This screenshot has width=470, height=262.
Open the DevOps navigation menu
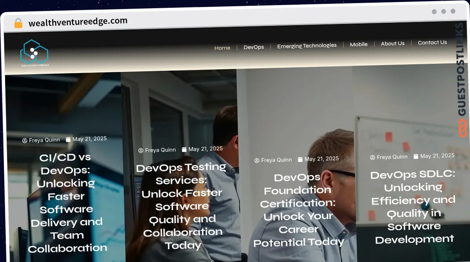click(253, 47)
